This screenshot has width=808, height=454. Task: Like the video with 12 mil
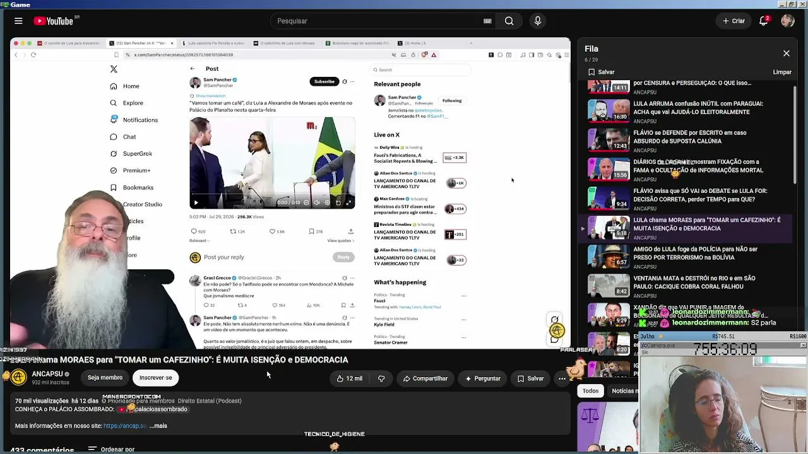click(x=349, y=378)
